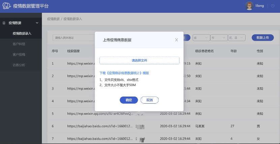
Task: Click 确定 in upload dialog
Action: (x=129, y=100)
